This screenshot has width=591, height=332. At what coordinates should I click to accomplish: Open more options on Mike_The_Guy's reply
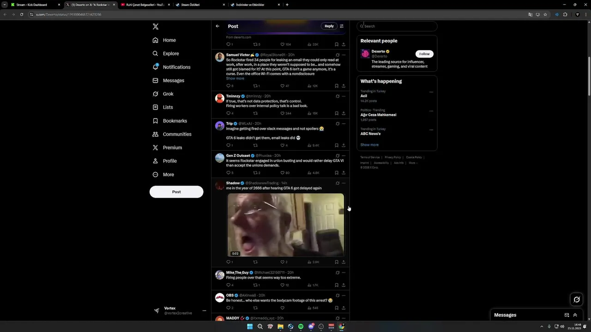[x=344, y=273]
